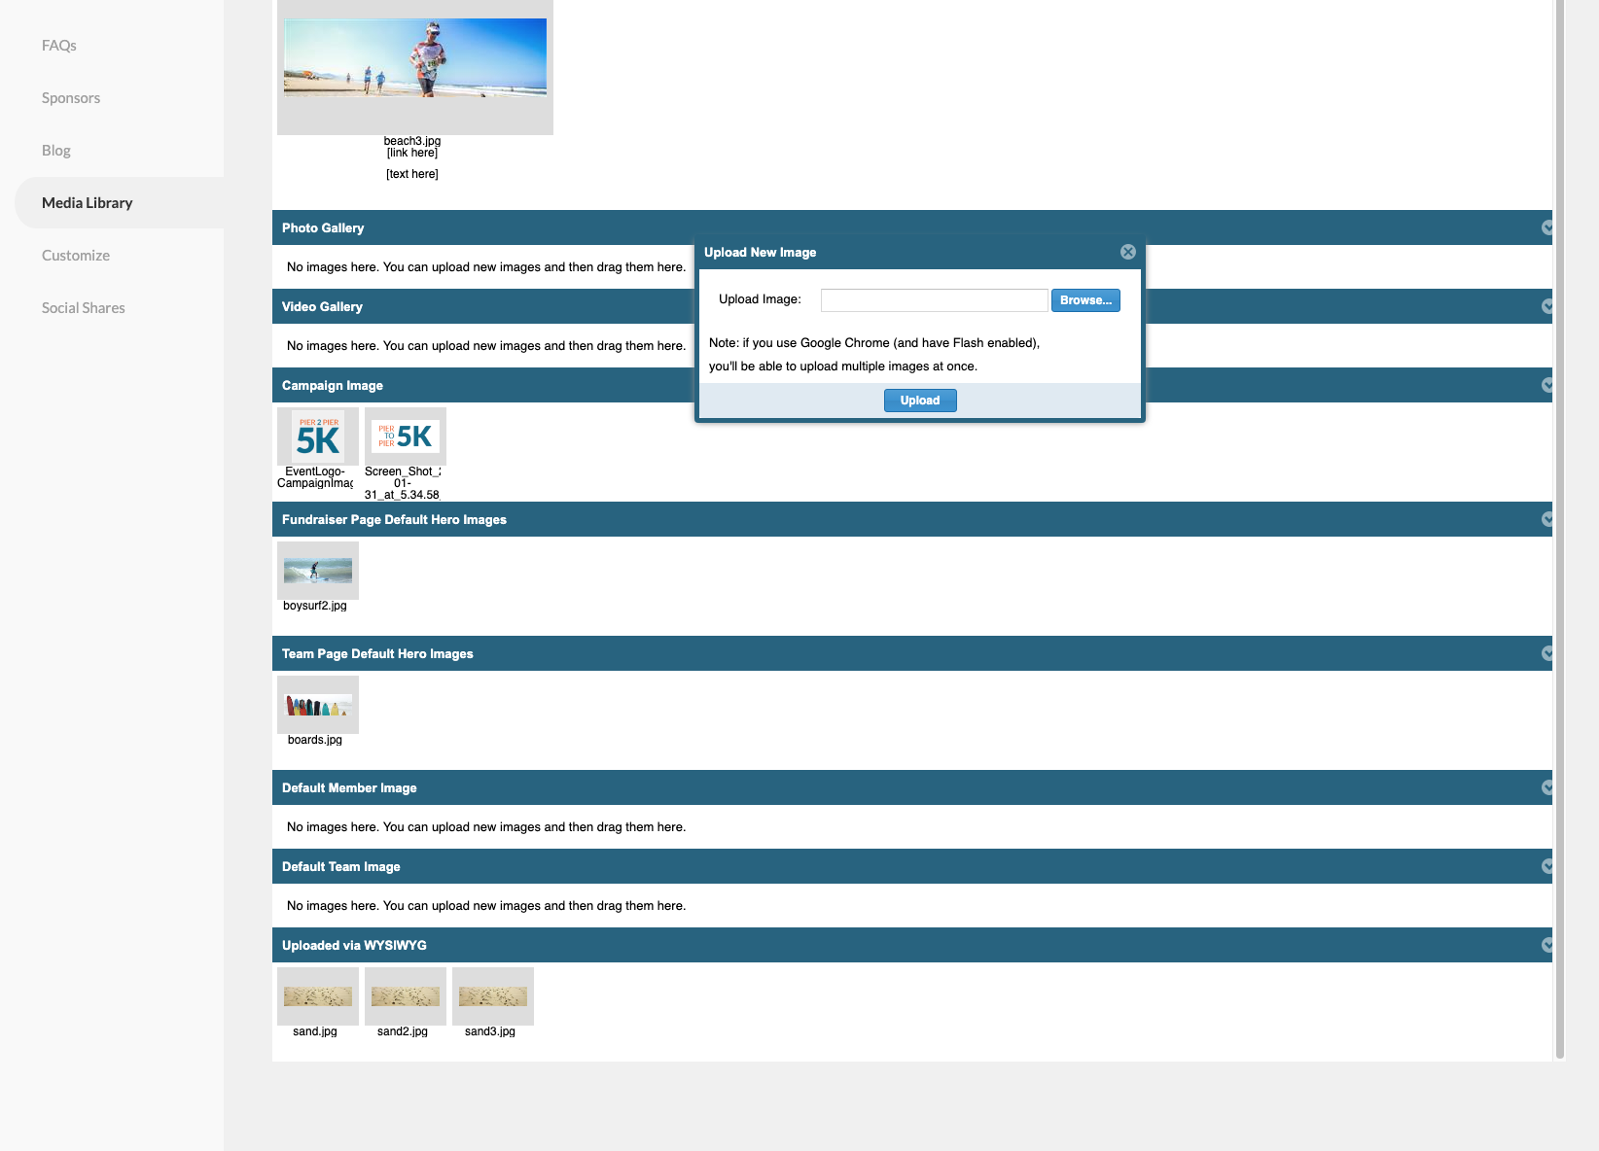Image resolution: width=1599 pixels, height=1151 pixels.
Task: Select the Screen_Shot 5K thumbnail
Action: (406, 436)
